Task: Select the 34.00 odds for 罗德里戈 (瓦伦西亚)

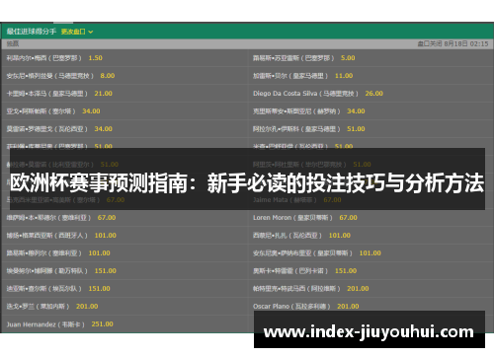Action: click(x=104, y=129)
